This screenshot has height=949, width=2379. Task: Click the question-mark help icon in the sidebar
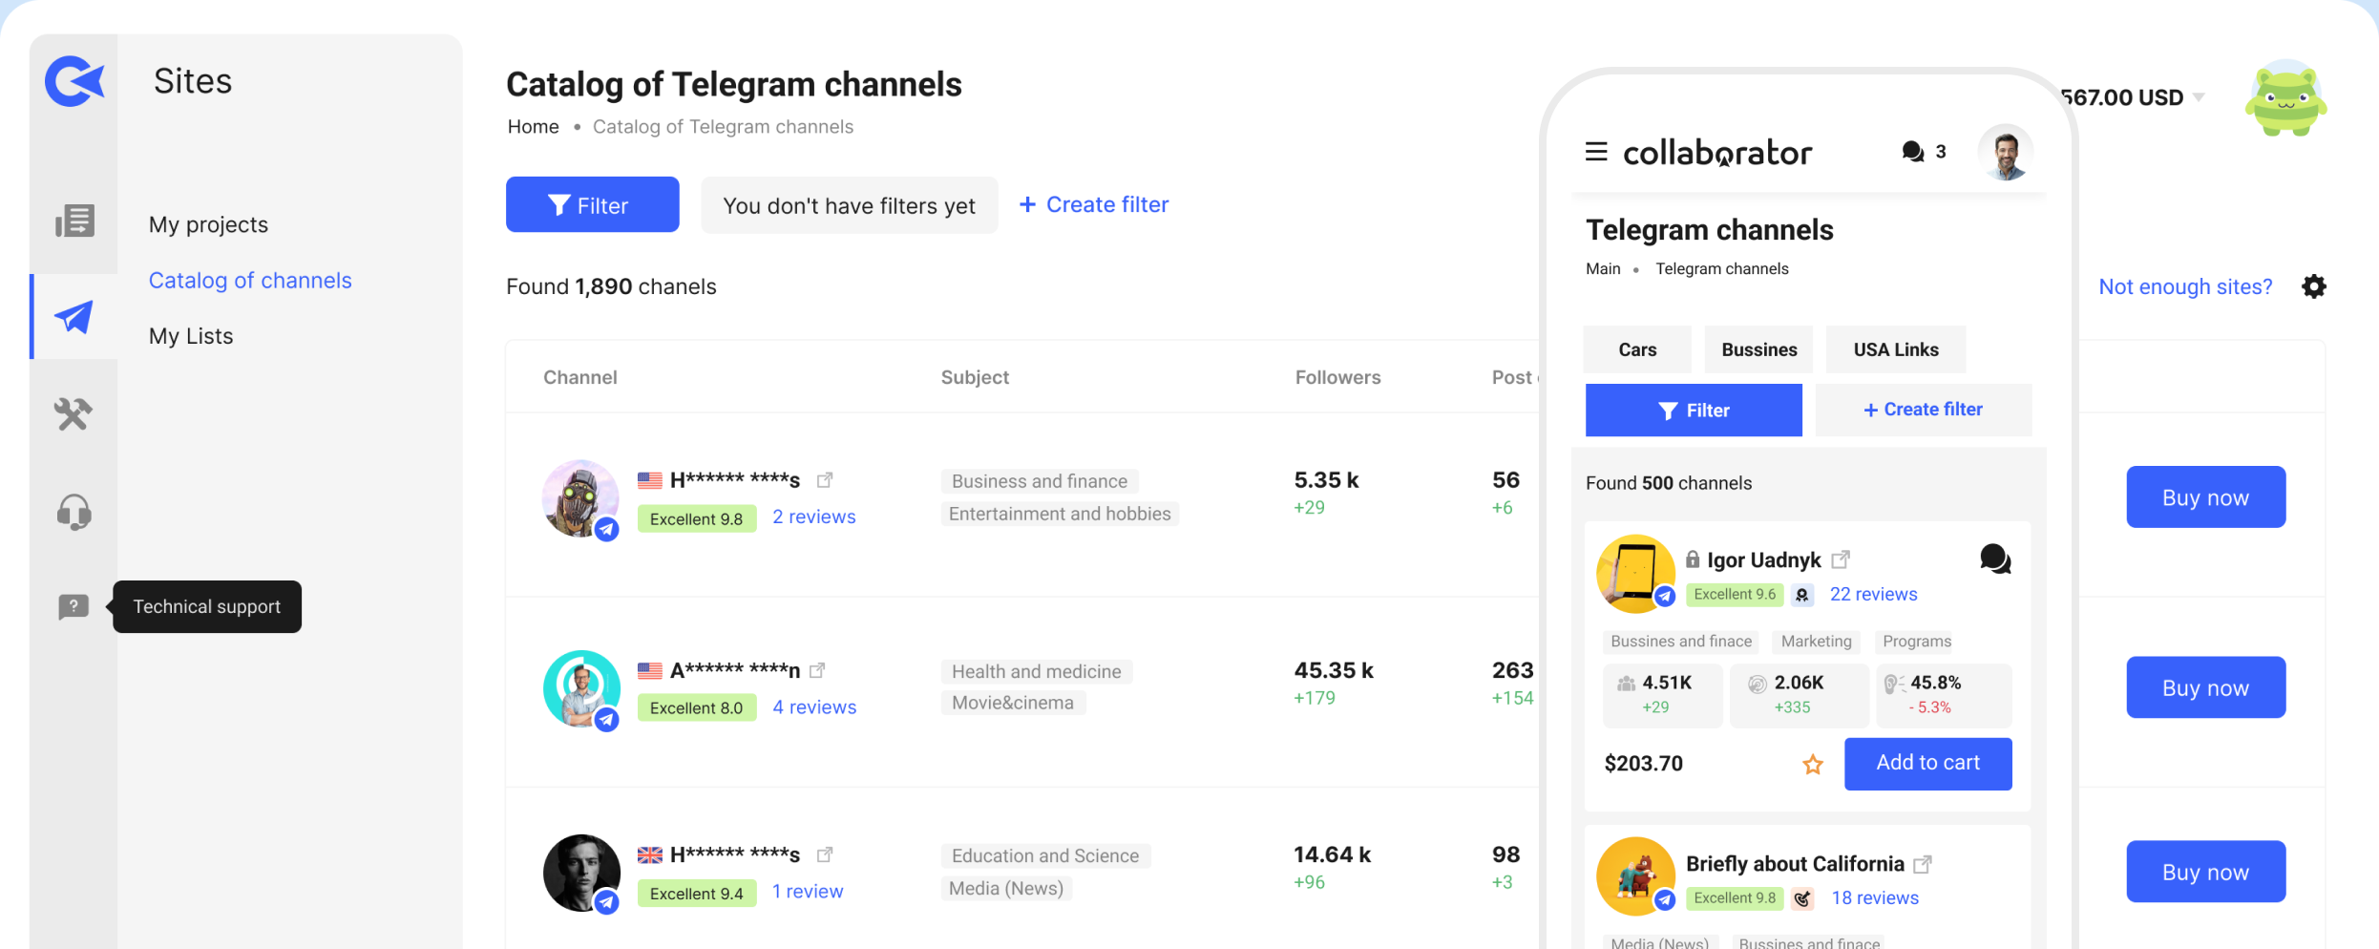coord(74,606)
